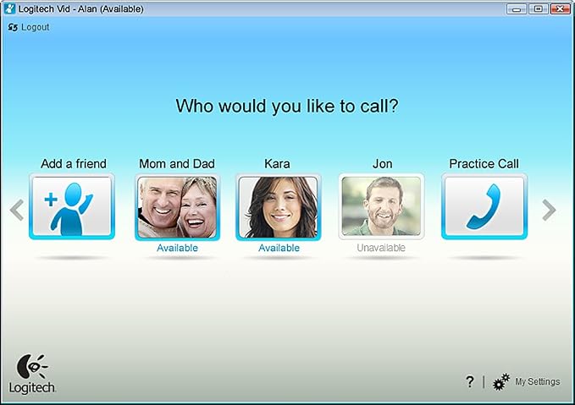Open My Settings gear icon
575x405 pixels.
501,382
